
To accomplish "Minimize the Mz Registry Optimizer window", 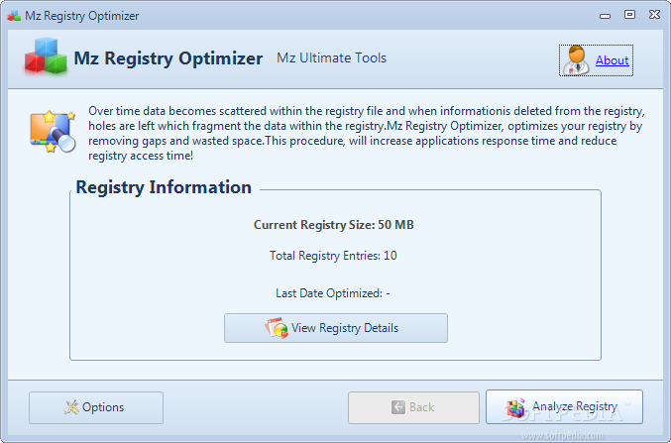I will 605,16.
